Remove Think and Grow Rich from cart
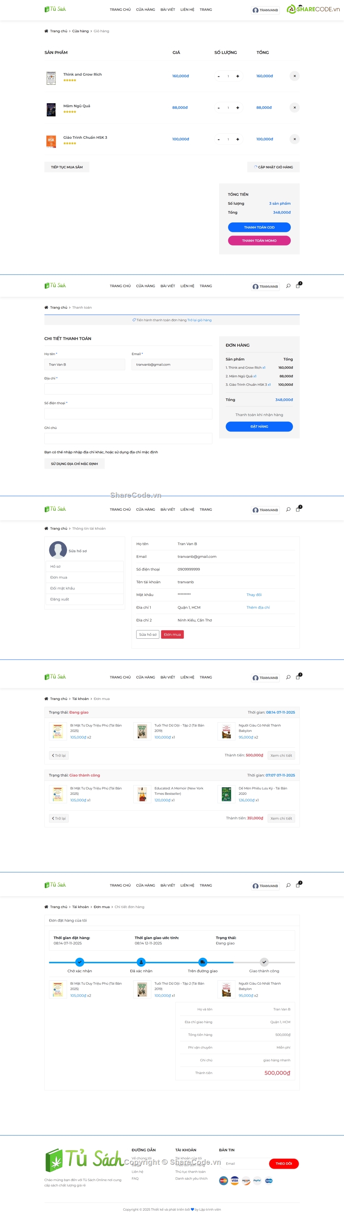Screen dimensions: 344x1223 pyautogui.click(x=294, y=76)
